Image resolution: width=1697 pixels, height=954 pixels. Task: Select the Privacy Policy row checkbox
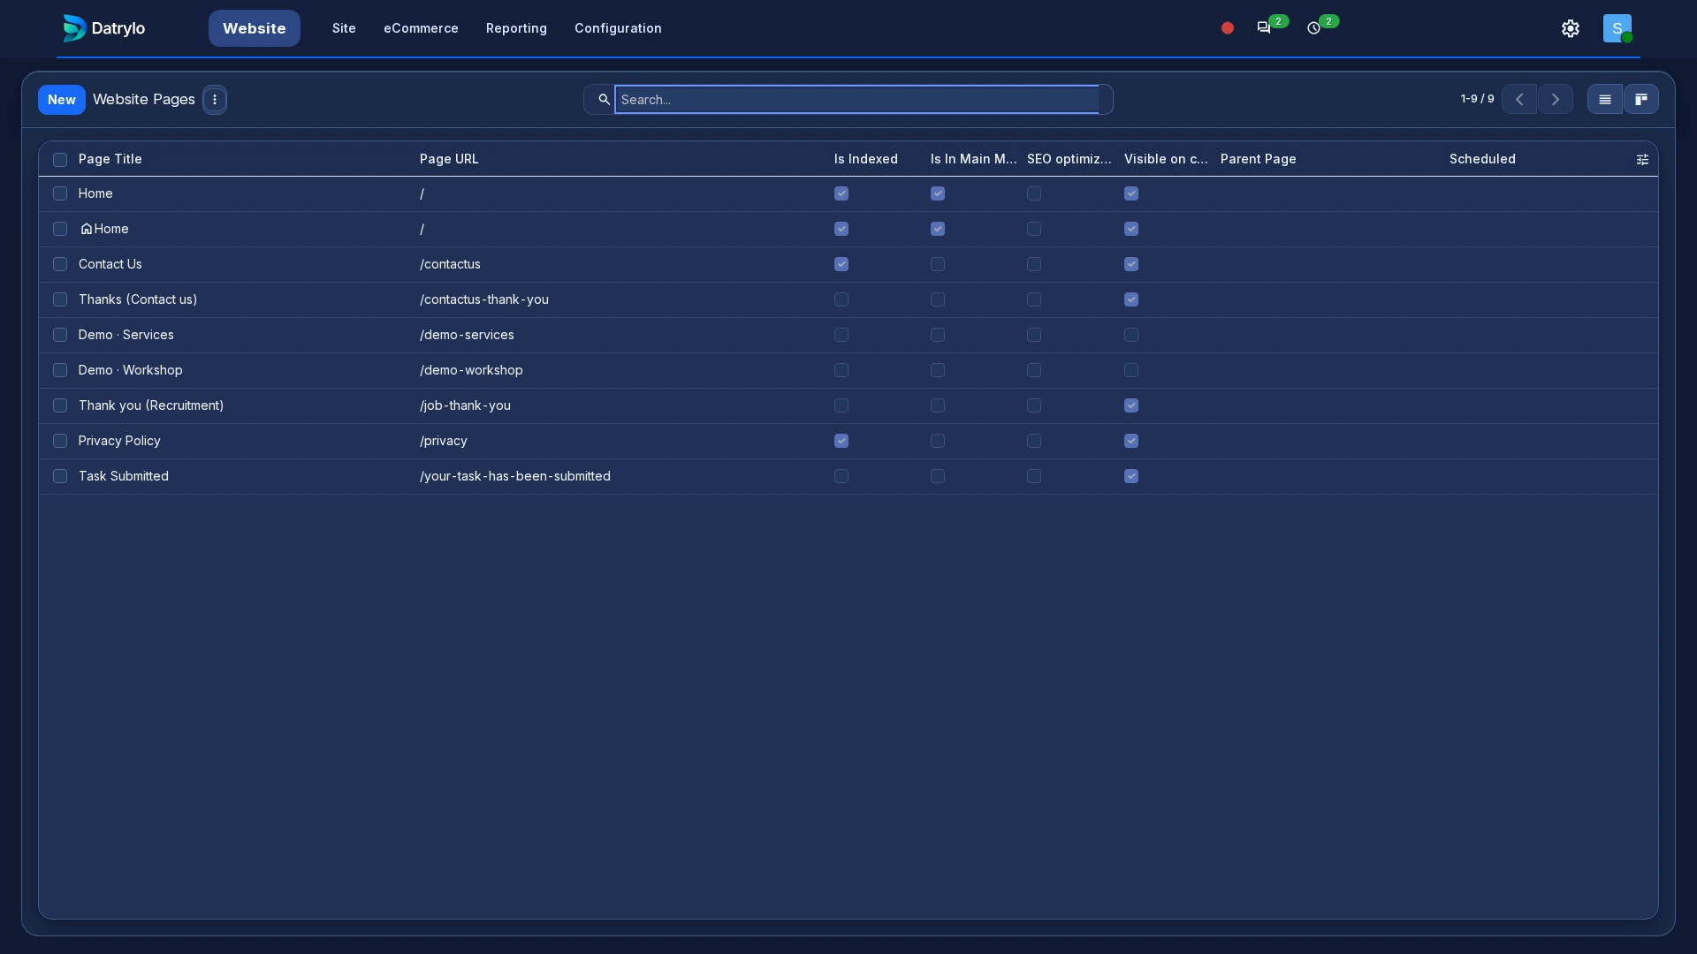point(60,441)
